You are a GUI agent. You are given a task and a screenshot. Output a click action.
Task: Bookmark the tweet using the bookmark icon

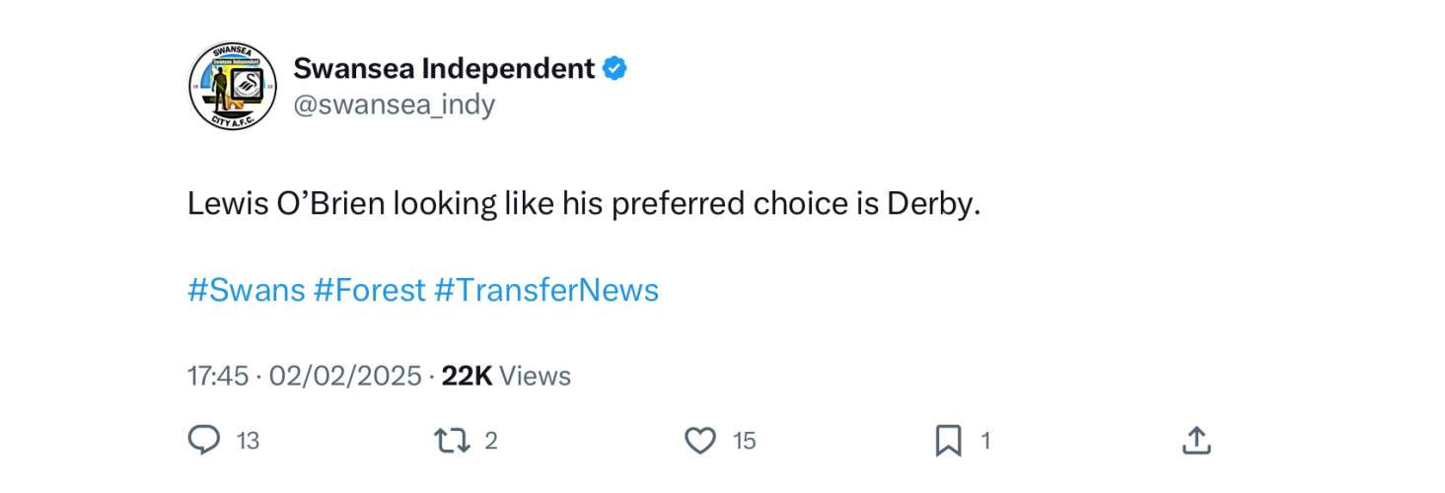[x=948, y=440]
